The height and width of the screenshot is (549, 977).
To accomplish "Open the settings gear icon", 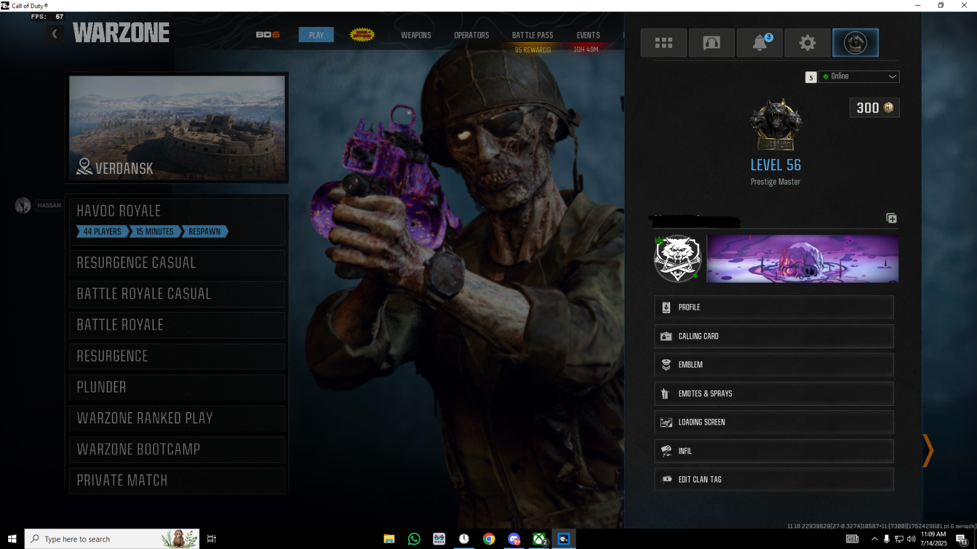I will coord(807,43).
